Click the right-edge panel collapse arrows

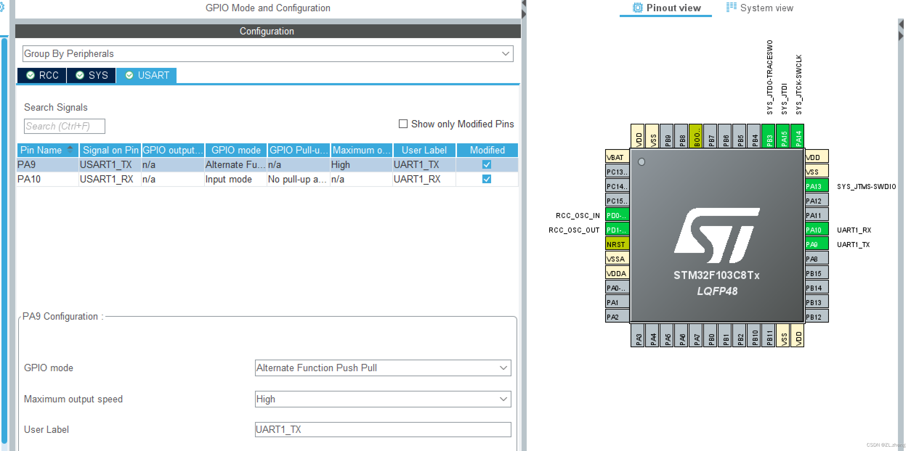pos(901,30)
